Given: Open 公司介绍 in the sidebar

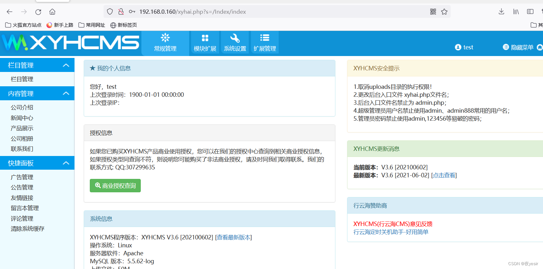Looking at the screenshot, I should coord(22,108).
